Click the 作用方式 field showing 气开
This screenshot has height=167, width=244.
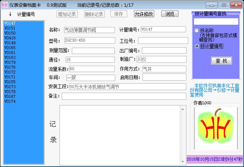[x=164, y=69]
